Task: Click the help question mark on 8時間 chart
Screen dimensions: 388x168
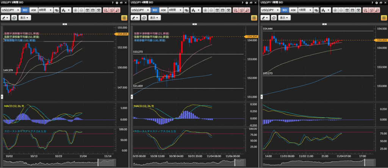Action: [113, 3]
